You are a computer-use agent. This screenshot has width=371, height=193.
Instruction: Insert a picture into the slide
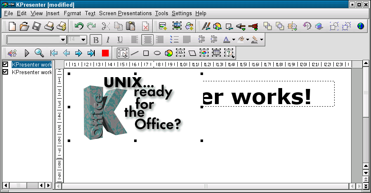[177, 26]
